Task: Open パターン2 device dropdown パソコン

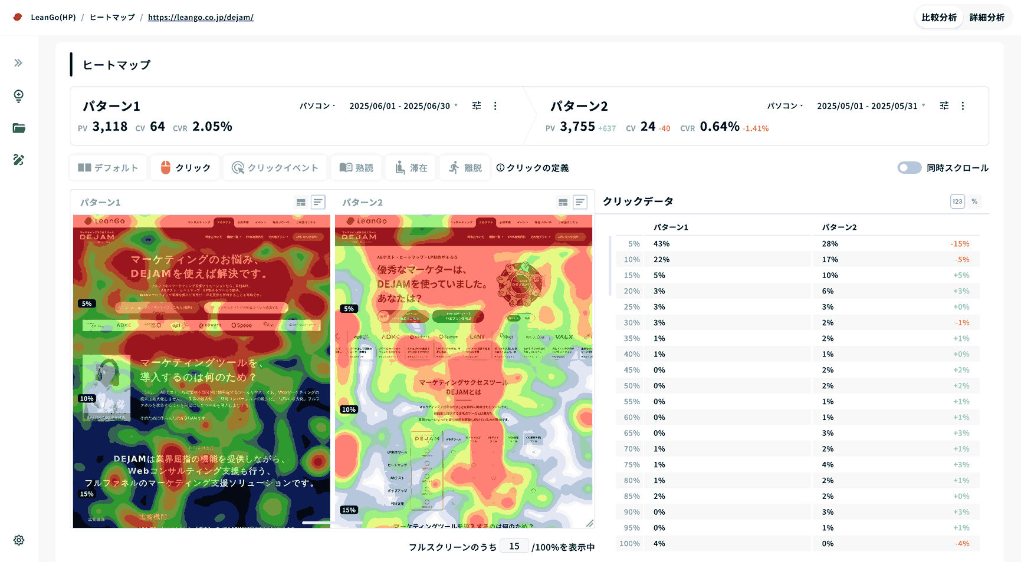Action: [x=785, y=106]
